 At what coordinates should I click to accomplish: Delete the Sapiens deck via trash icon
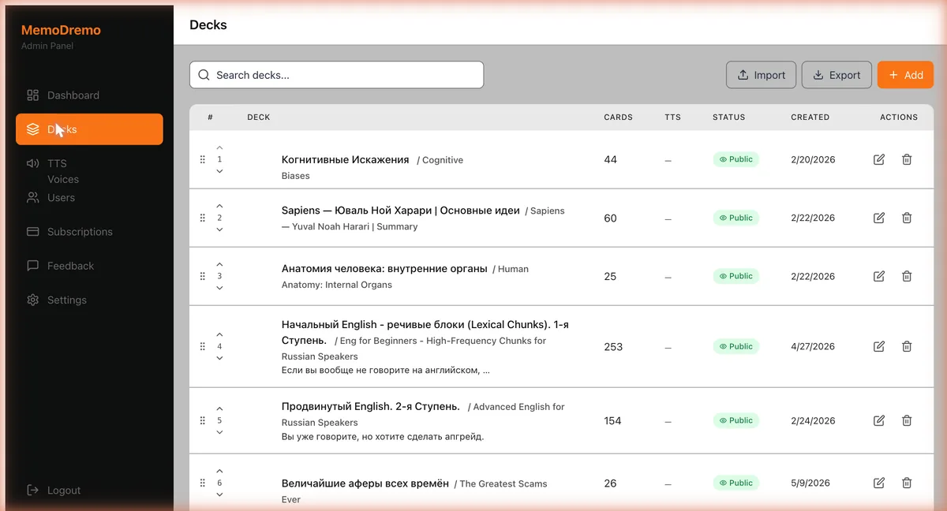907,218
